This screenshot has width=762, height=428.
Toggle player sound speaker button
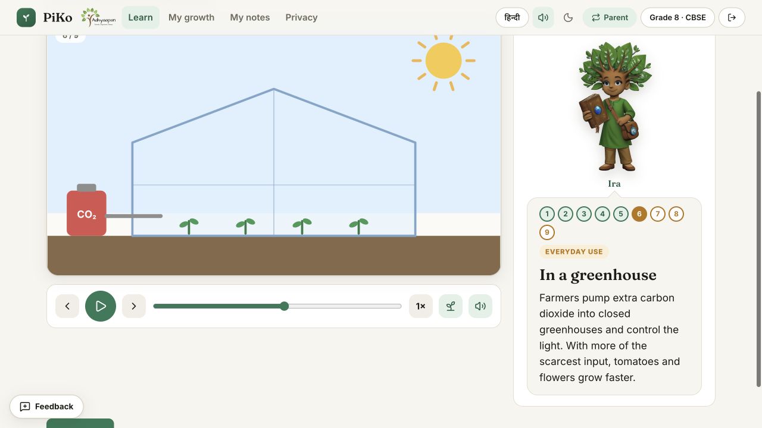[480, 306]
